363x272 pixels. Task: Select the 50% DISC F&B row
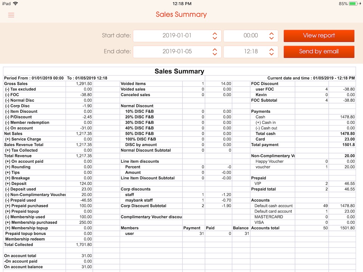[x=176, y=134]
